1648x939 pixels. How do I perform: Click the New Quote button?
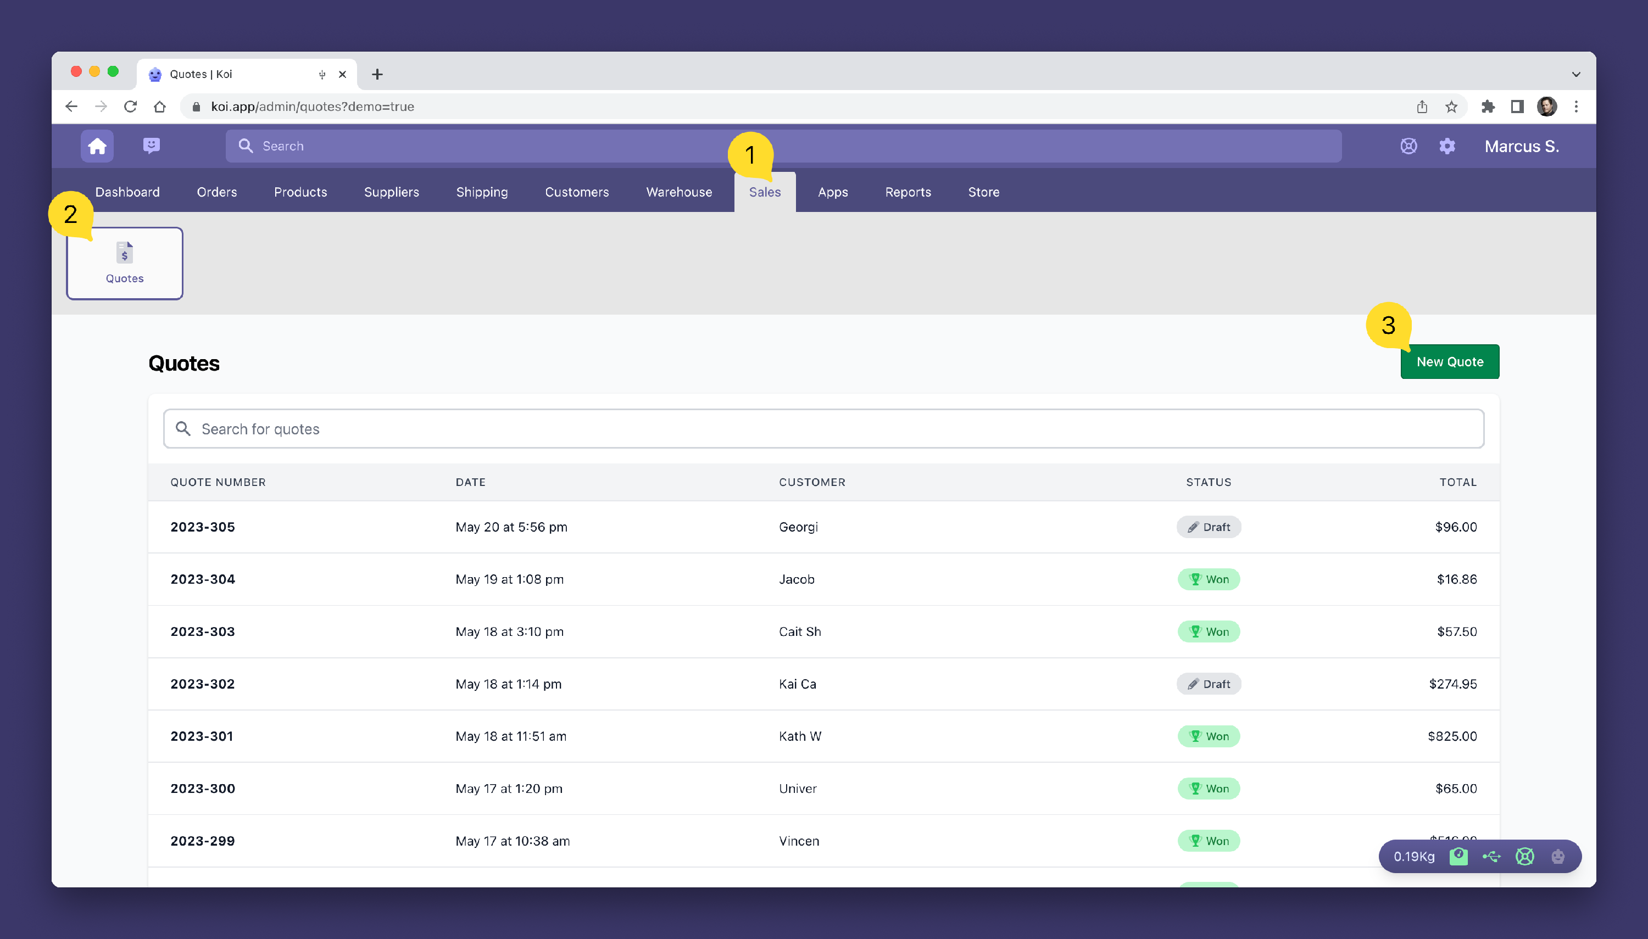[1449, 362]
